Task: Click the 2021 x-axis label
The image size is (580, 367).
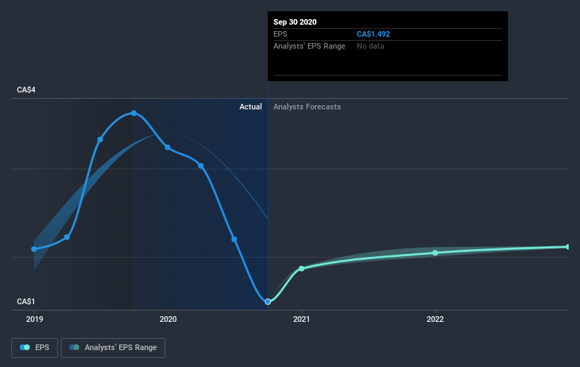Action: point(302,319)
